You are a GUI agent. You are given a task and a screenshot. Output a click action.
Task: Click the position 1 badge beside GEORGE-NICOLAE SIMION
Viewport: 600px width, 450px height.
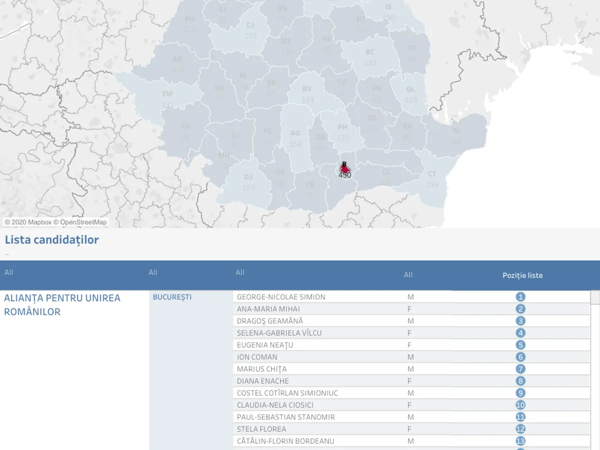coord(520,296)
